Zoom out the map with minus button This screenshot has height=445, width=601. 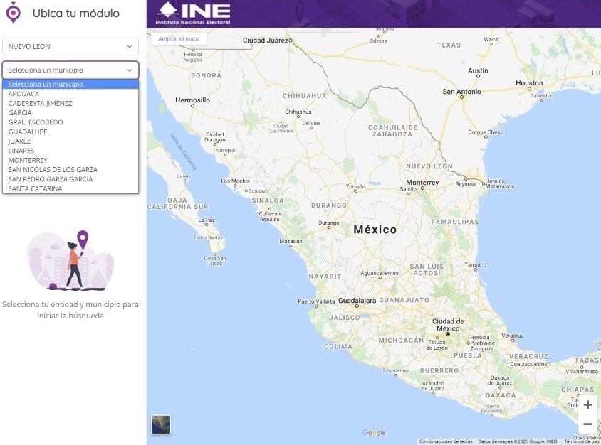click(587, 424)
